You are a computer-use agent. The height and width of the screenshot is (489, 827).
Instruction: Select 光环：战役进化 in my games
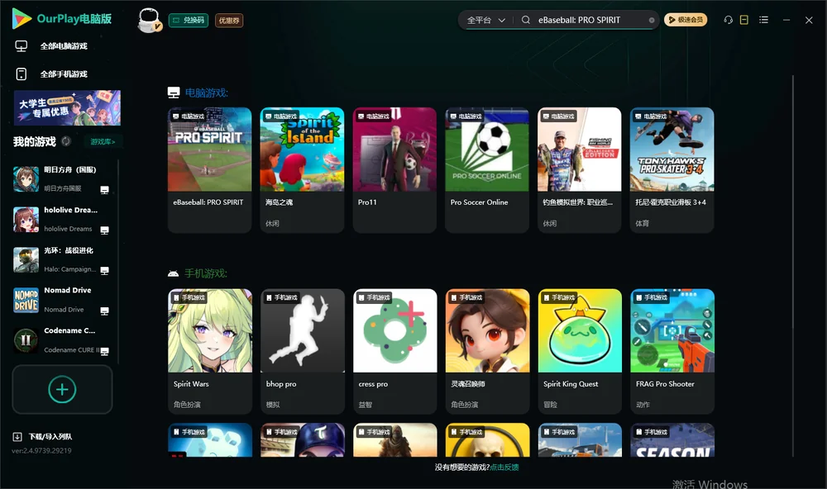point(62,259)
